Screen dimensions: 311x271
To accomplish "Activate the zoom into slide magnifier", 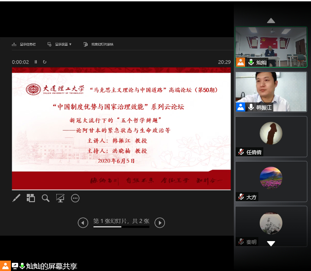I will [45, 198].
